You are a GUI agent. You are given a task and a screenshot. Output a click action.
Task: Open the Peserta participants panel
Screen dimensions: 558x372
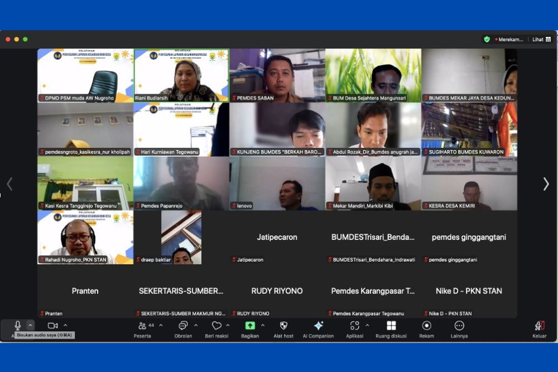tap(143, 326)
